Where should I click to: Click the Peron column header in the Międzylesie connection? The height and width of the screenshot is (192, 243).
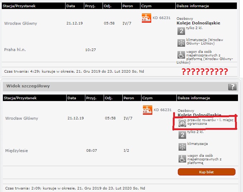coord(132,98)
